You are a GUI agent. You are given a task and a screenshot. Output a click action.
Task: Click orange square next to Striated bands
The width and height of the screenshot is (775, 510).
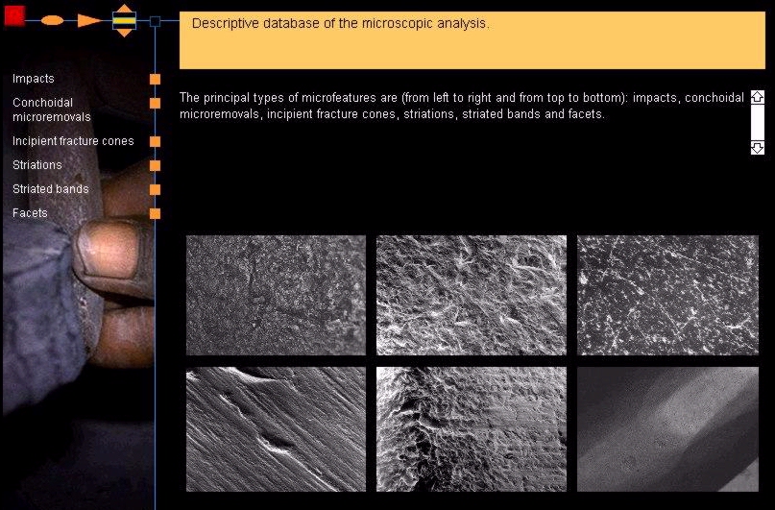(x=156, y=189)
